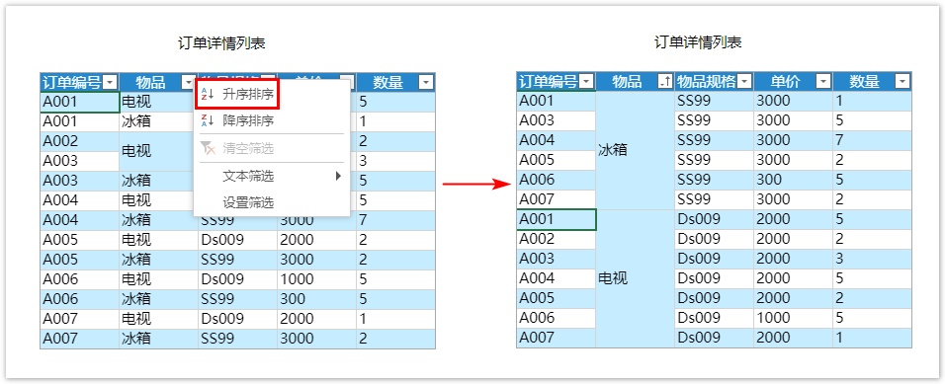This screenshot has width=945, height=384.
Task: Choose 降序排序 menu entry
Action: (248, 120)
